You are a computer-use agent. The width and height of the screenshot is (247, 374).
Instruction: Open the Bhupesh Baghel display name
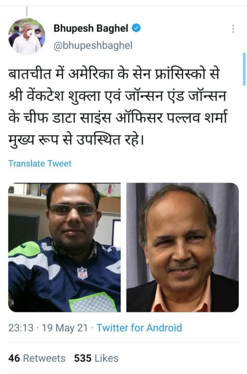[x=91, y=28]
